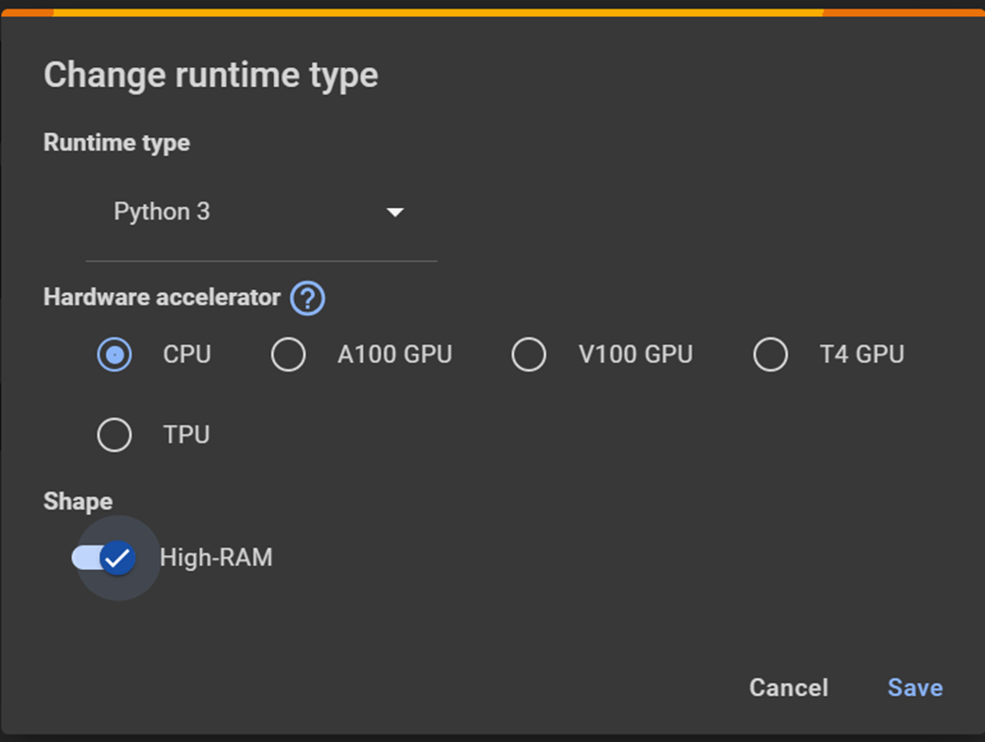The width and height of the screenshot is (985, 742).
Task: Select the CPU radio button
Action: click(114, 354)
